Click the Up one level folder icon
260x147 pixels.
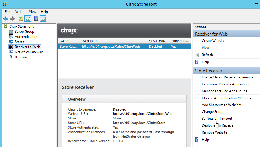(21, 18)
